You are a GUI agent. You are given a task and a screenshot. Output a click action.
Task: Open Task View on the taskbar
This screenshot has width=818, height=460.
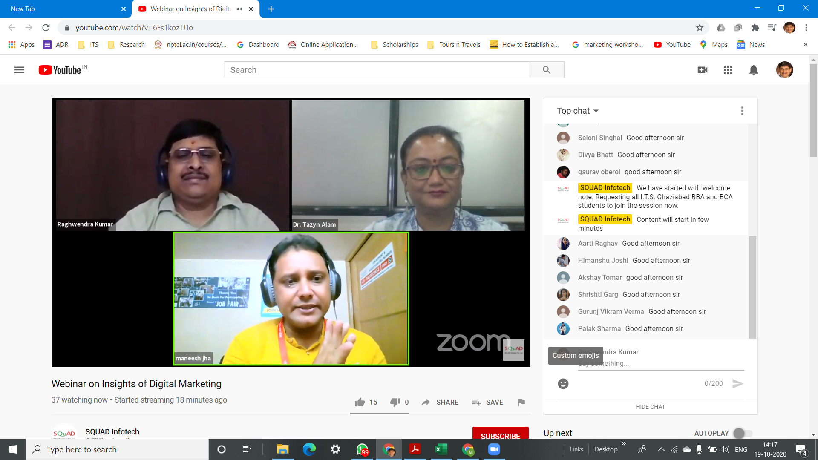point(247,449)
